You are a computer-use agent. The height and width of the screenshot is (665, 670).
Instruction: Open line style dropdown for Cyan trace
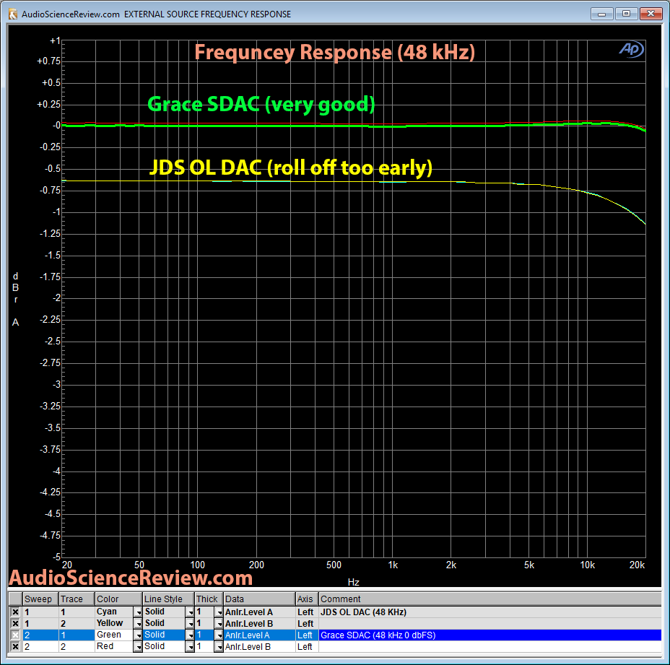click(190, 612)
